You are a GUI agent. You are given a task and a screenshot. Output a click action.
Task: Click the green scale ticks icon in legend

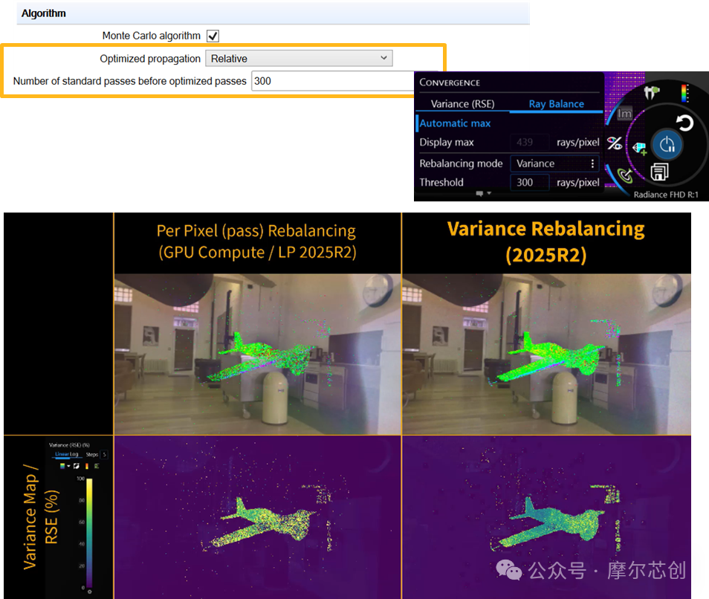point(97,466)
